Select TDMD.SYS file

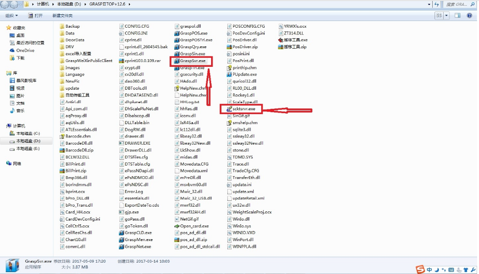[240, 158]
